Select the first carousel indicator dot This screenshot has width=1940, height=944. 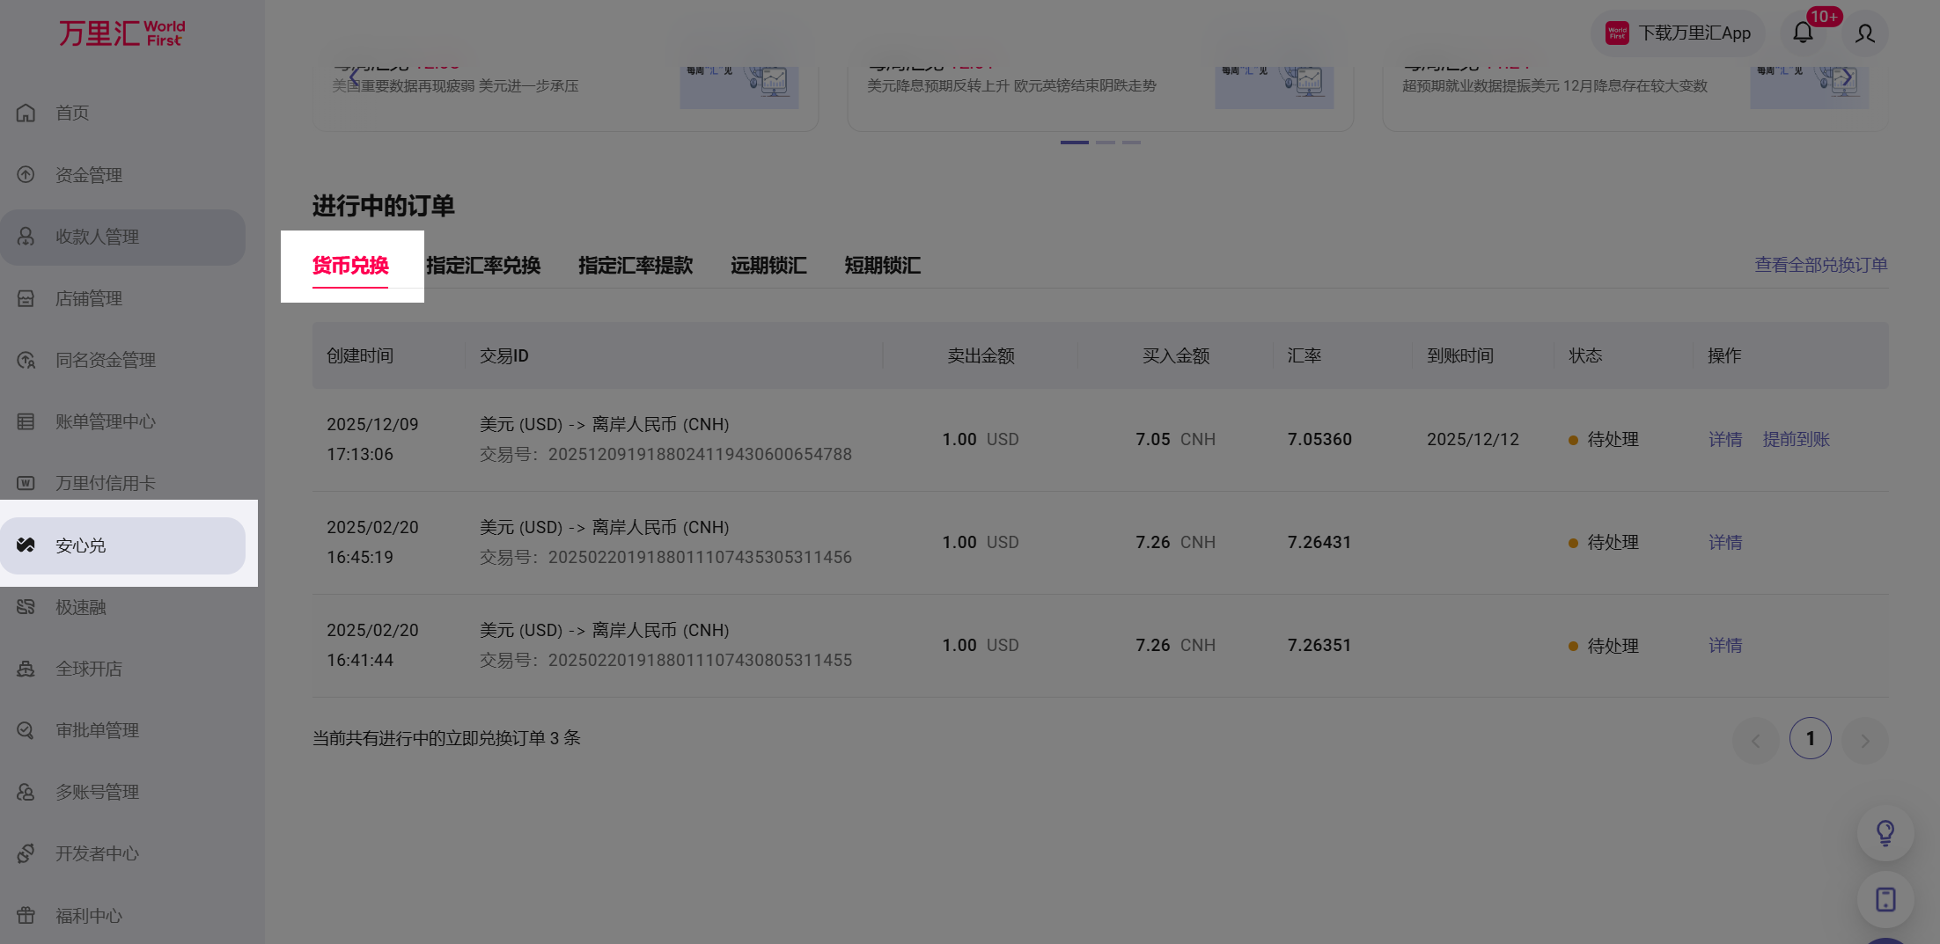pos(1075,142)
